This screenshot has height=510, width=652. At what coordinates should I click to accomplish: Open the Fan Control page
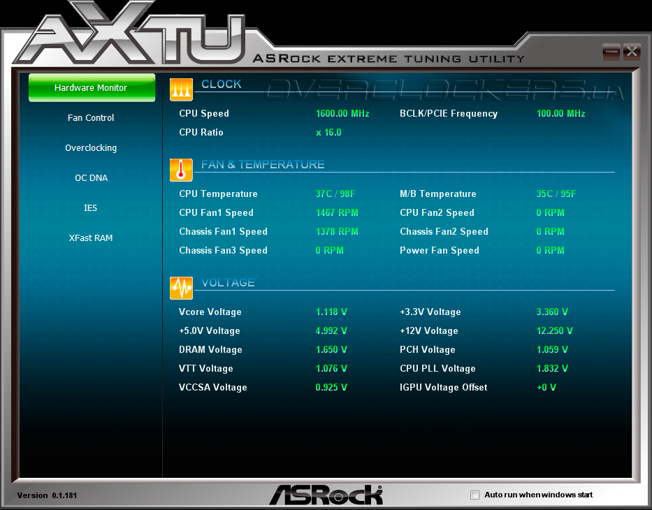tap(91, 117)
